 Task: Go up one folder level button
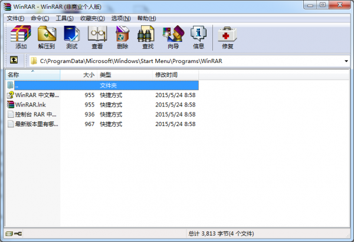[14, 61]
